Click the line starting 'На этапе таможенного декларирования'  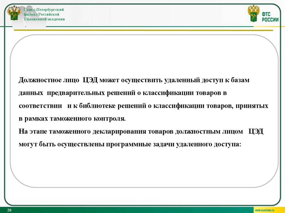141,131
